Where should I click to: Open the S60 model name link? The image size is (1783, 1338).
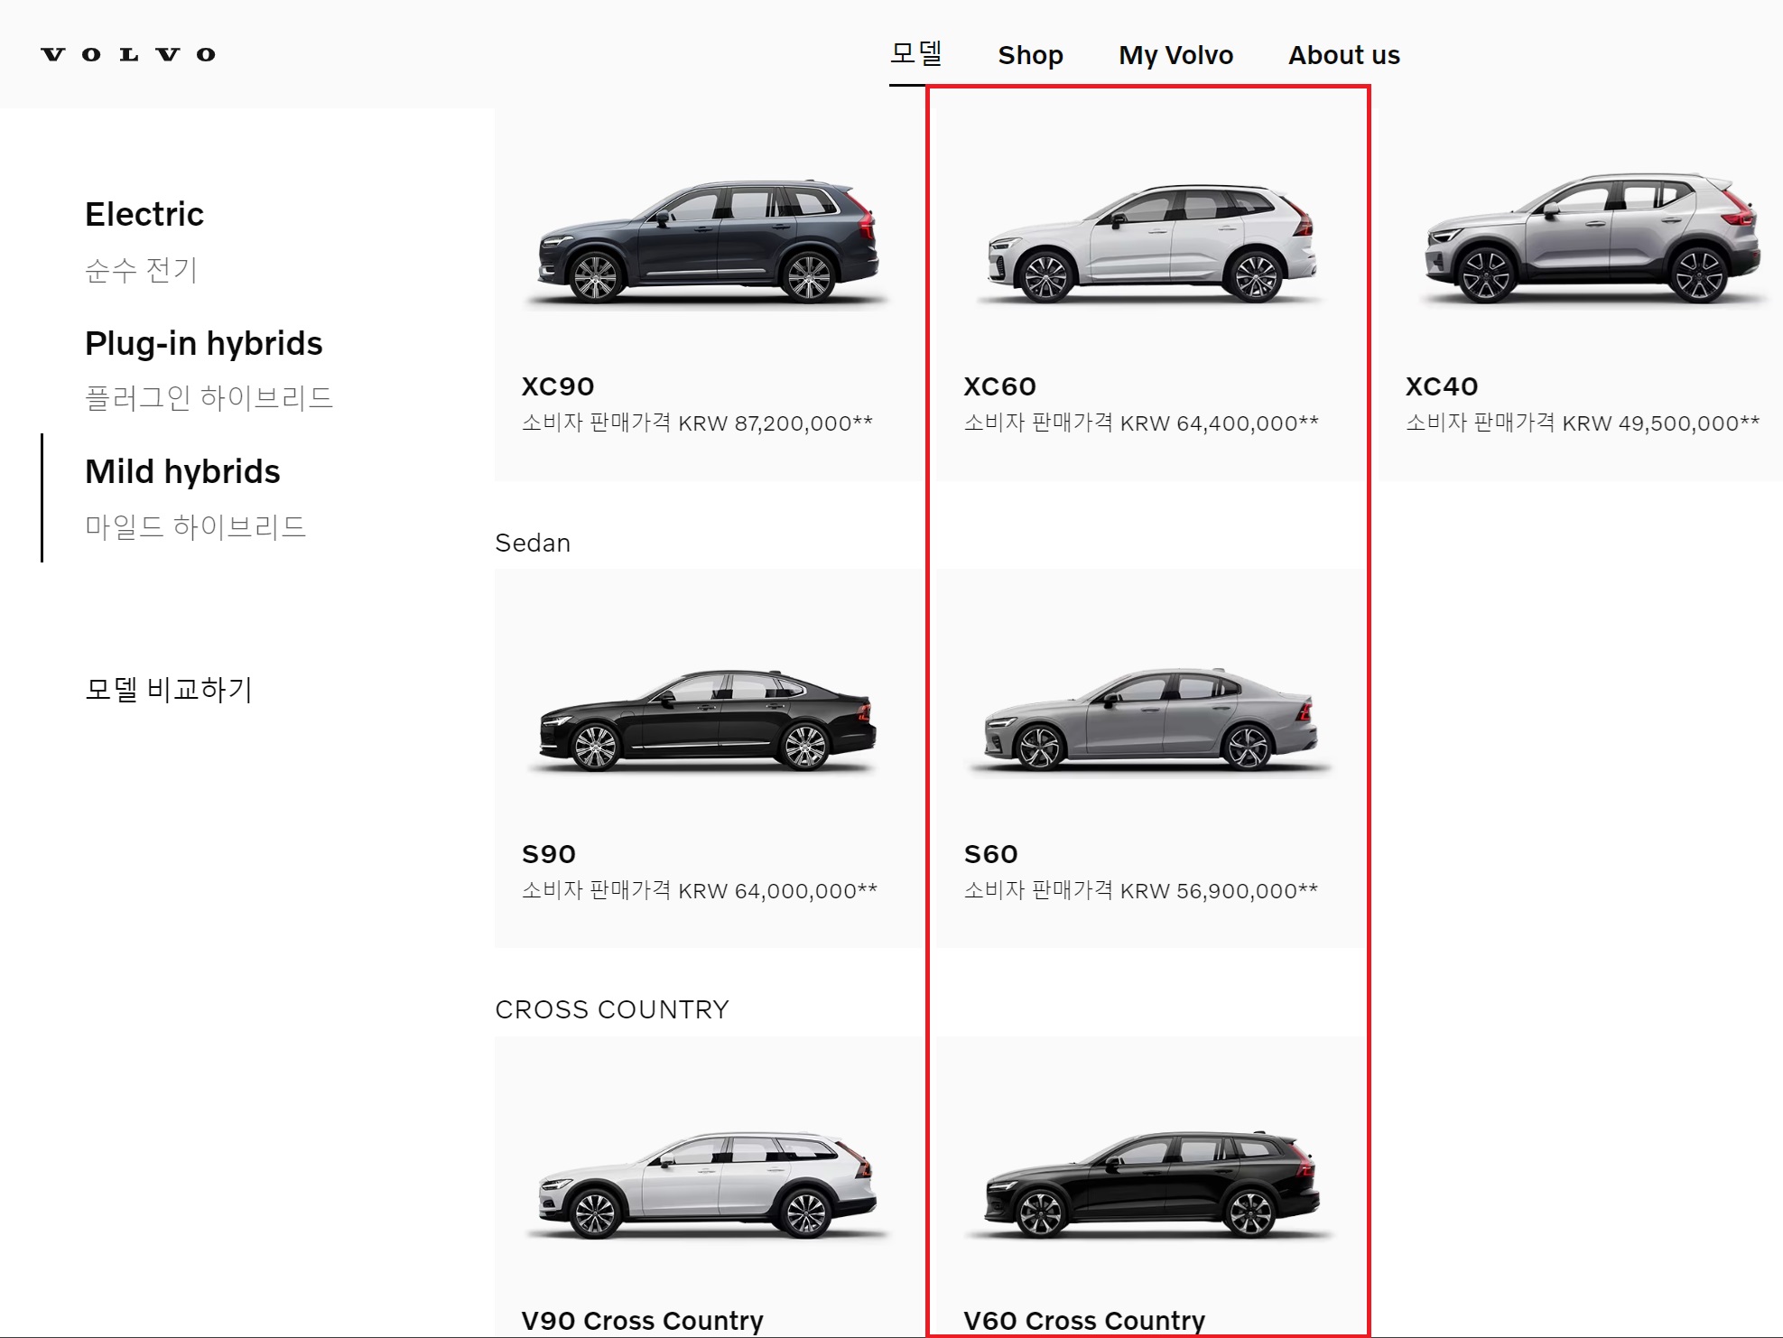click(x=990, y=854)
